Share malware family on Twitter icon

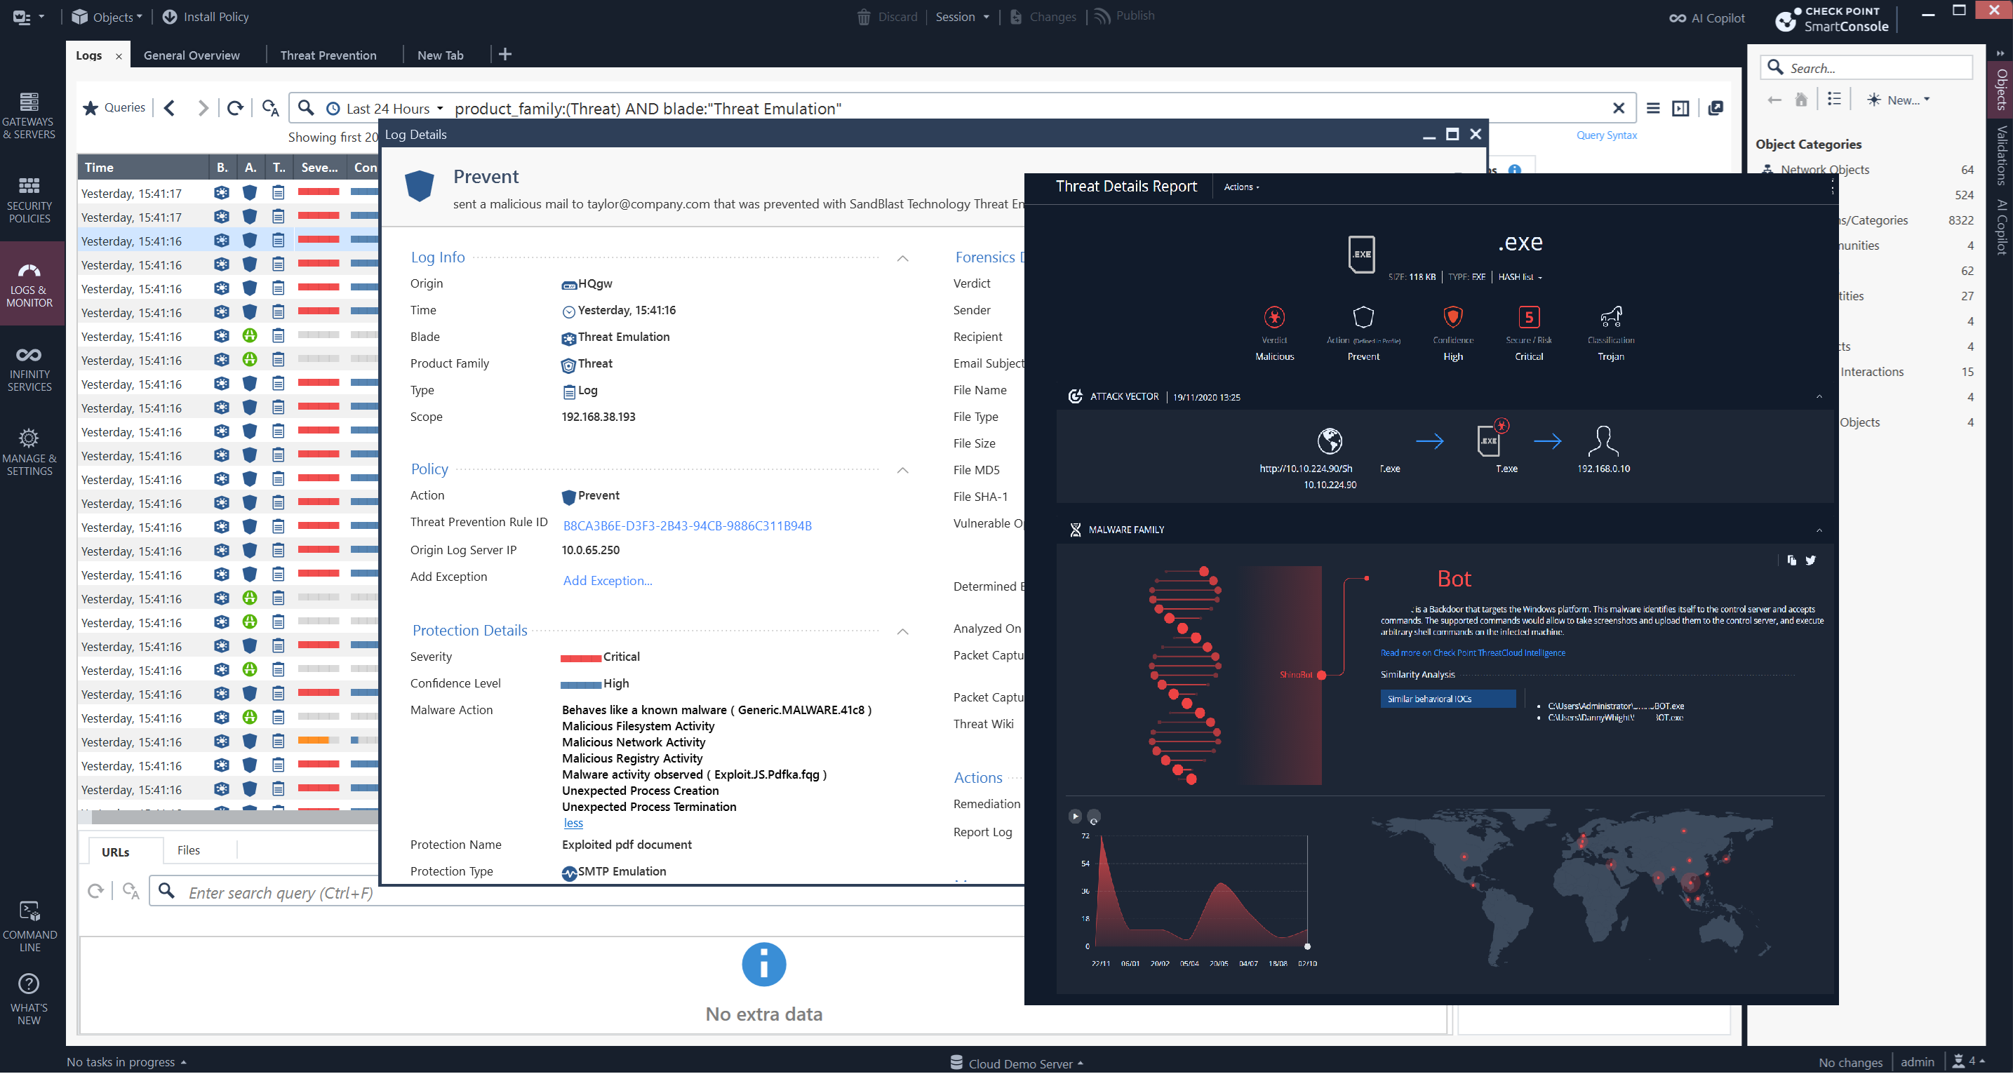coord(1811,560)
